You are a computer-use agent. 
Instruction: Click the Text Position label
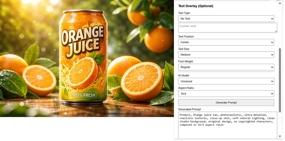(x=186, y=37)
